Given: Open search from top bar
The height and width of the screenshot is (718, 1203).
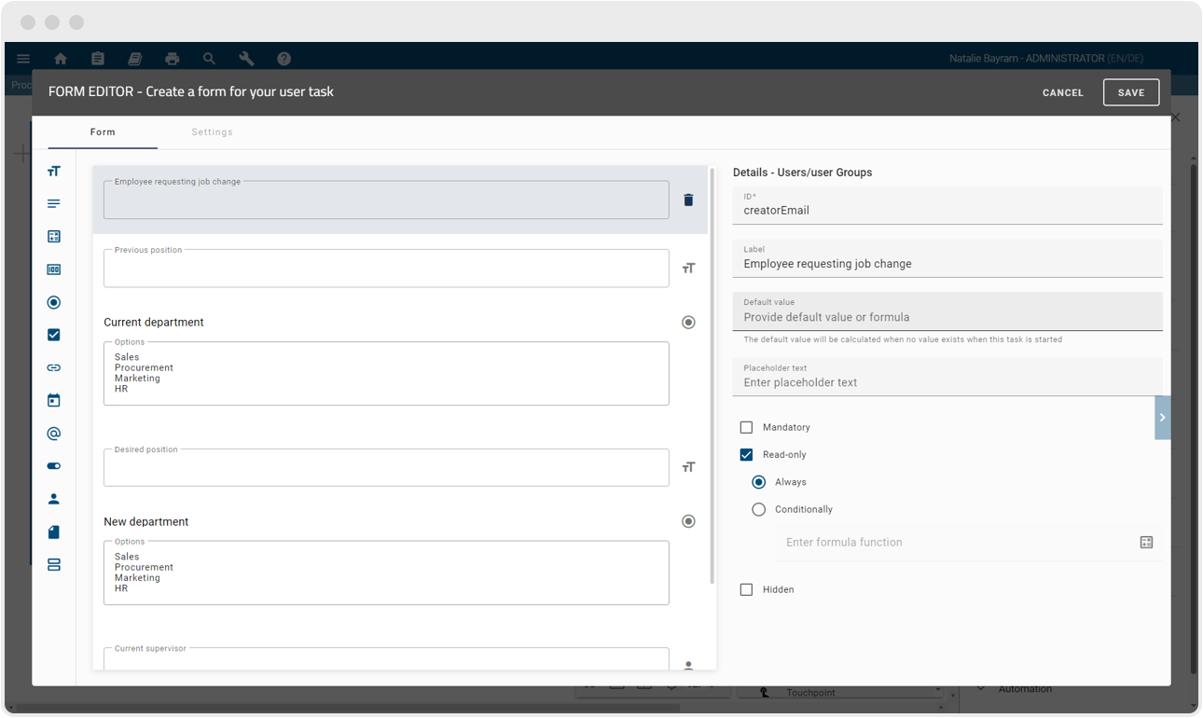Looking at the screenshot, I should pyautogui.click(x=210, y=59).
